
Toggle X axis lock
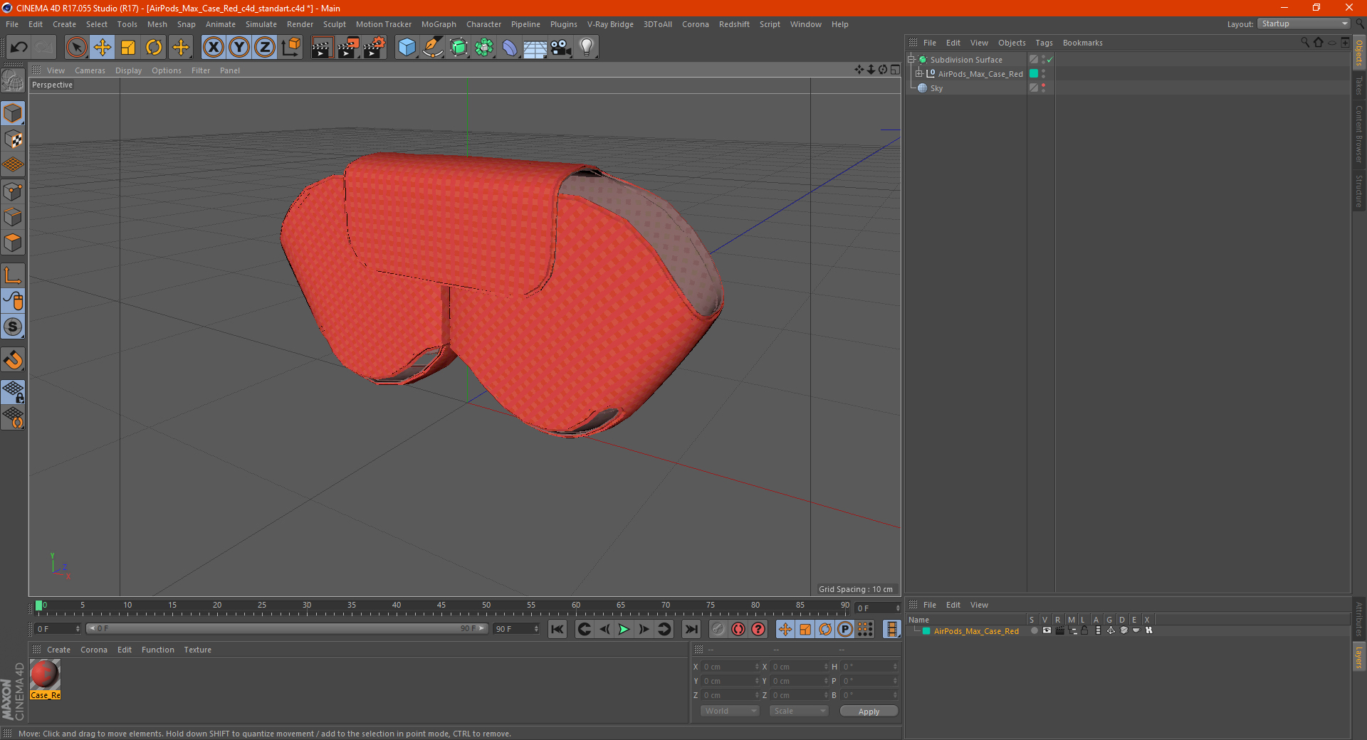pyautogui.click(x=213, y=48)
